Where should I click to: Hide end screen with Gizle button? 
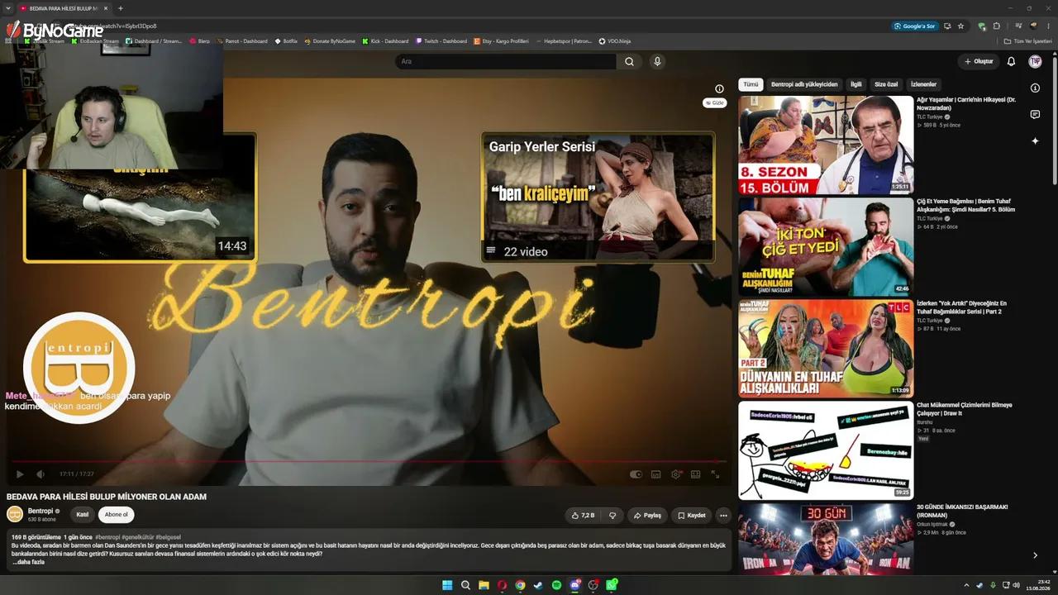coord(714,102)
